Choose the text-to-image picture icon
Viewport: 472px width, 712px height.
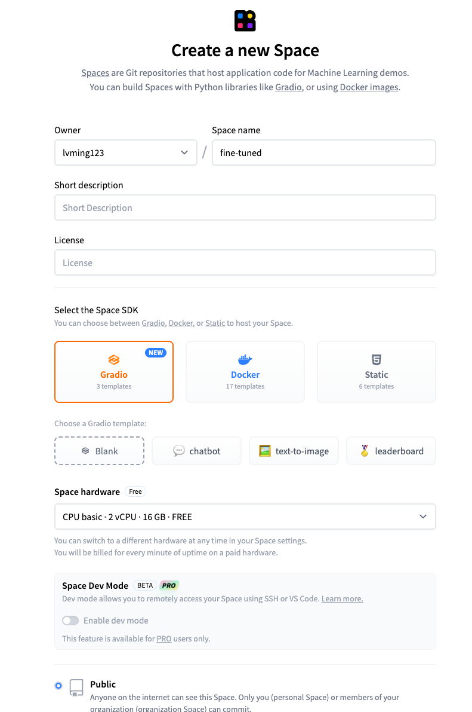(x=265, y=451)
